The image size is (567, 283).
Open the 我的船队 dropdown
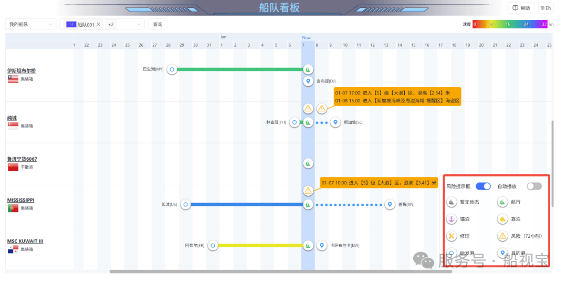tap(31, 24)
